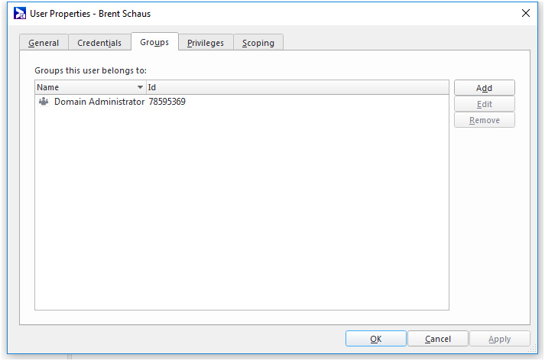The height and width of the screenshot is (361, 545).
Task: Click the Name column header
Action: coord(84,87)
